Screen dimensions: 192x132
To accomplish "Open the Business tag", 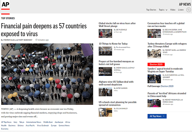I will coord(12,125).
